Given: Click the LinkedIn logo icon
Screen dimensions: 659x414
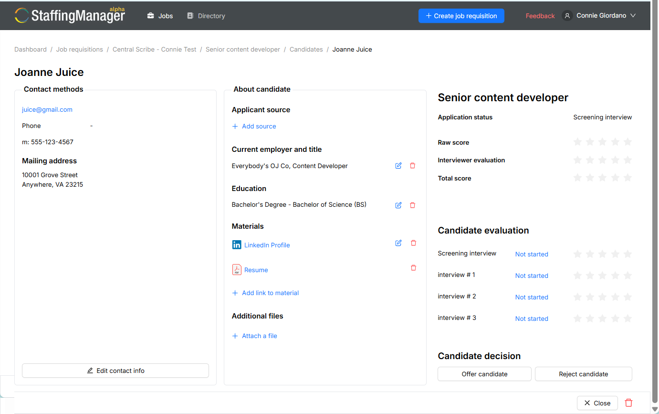Looking at the screenshot, I should pos(237,245).
